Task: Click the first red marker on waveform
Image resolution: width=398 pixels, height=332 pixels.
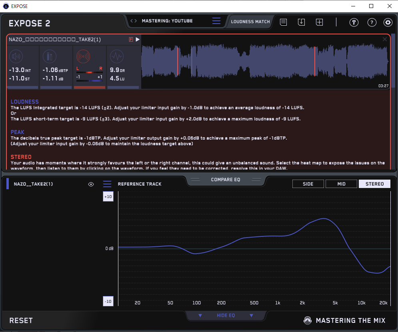Action: [178, 61]
